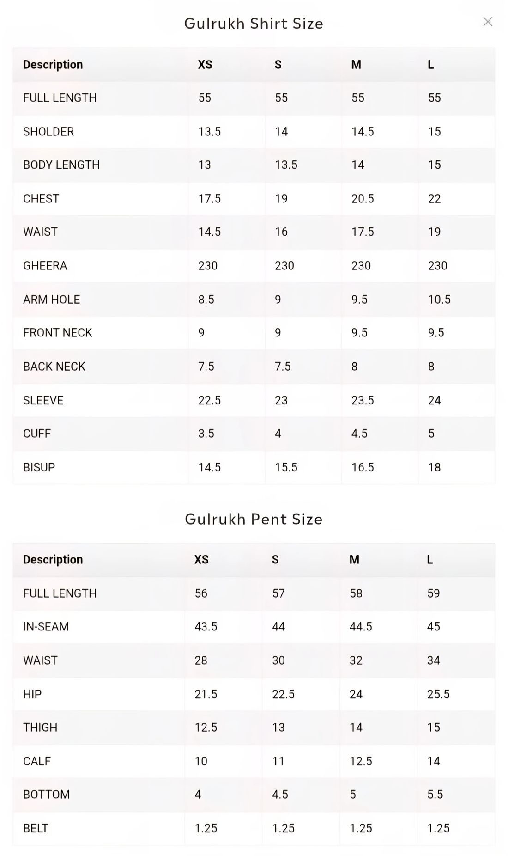The height and width of the screenshot is (856, 508).
Task: Click the IN-SEAM row label
Action: [46, 627]
